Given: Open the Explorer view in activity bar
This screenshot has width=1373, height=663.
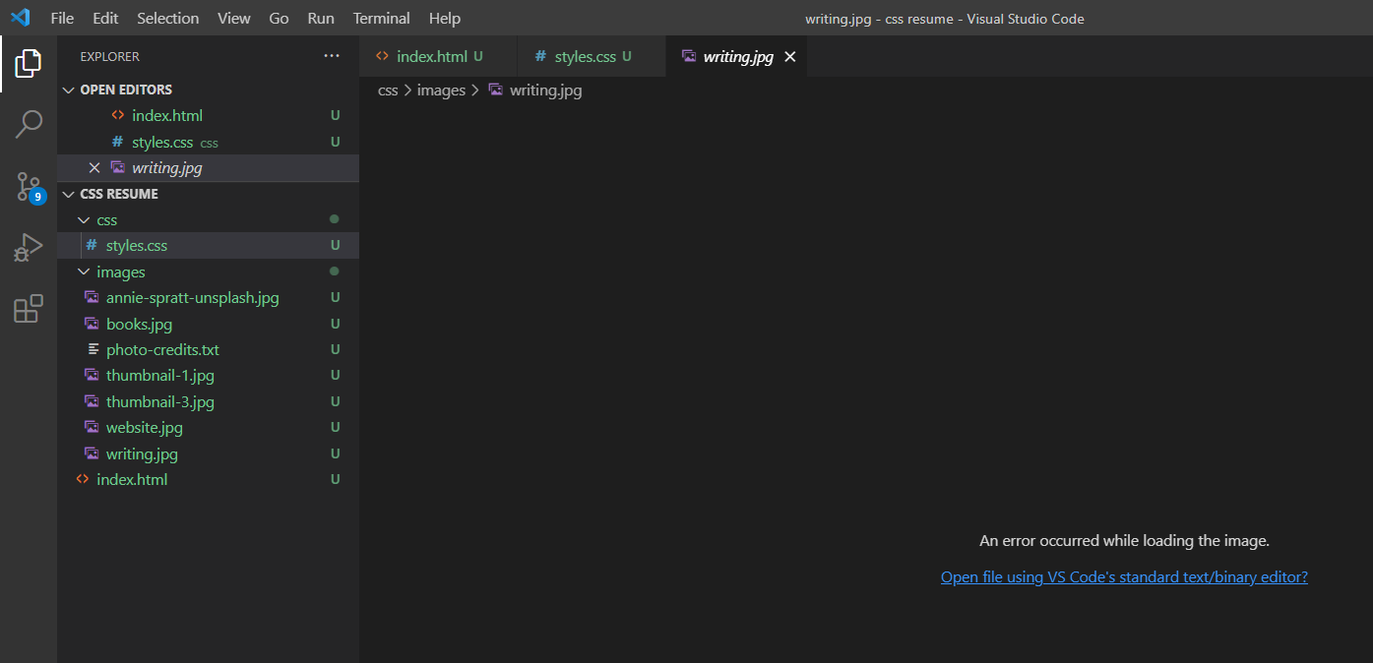Looking at the screenshot, I should coord(29,64).
